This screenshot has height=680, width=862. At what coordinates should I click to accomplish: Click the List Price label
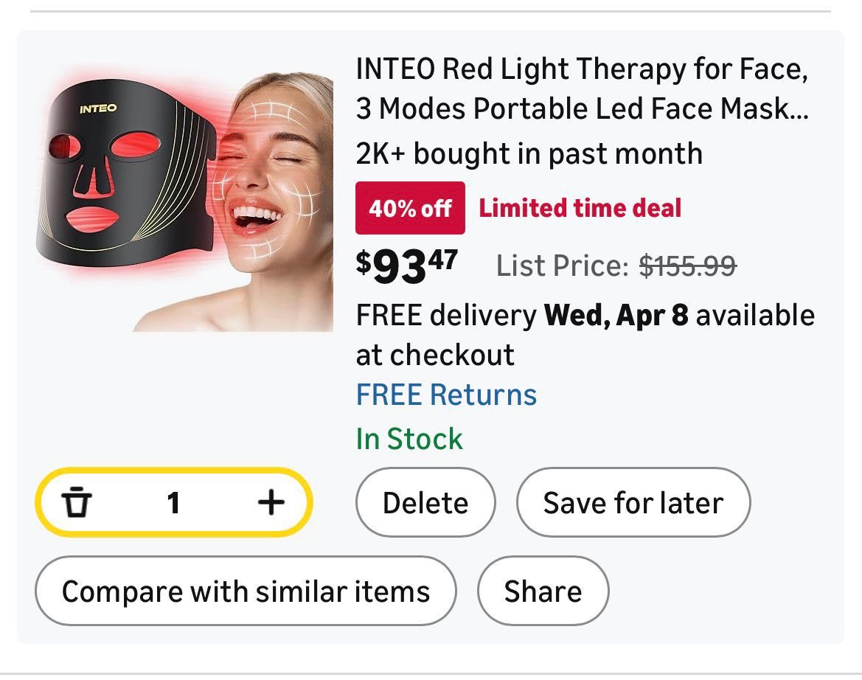(x=562, y=266)
